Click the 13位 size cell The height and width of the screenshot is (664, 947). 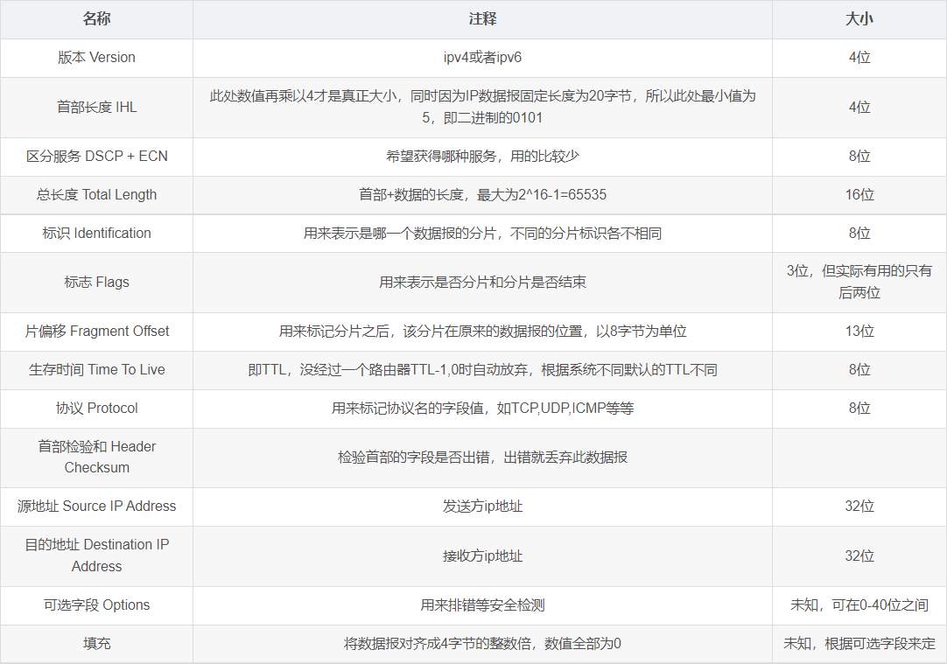pos(859,332)
